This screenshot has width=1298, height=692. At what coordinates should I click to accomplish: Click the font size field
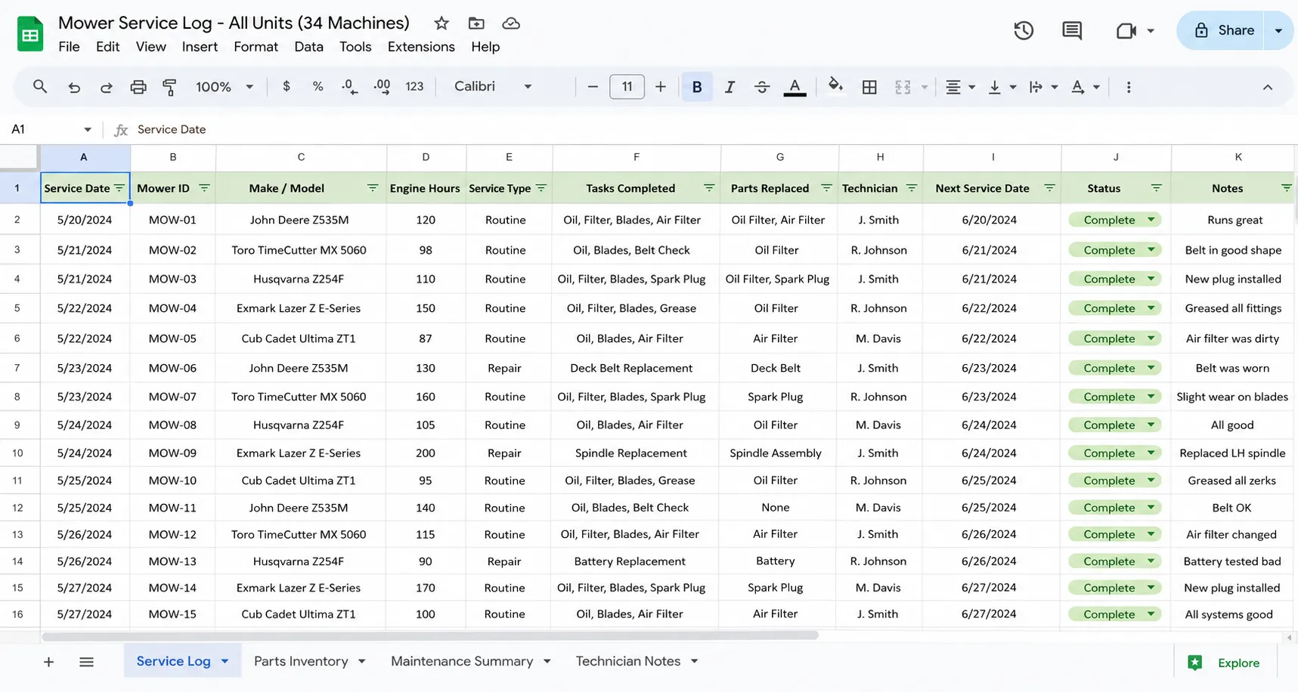[x=627, y=87]
